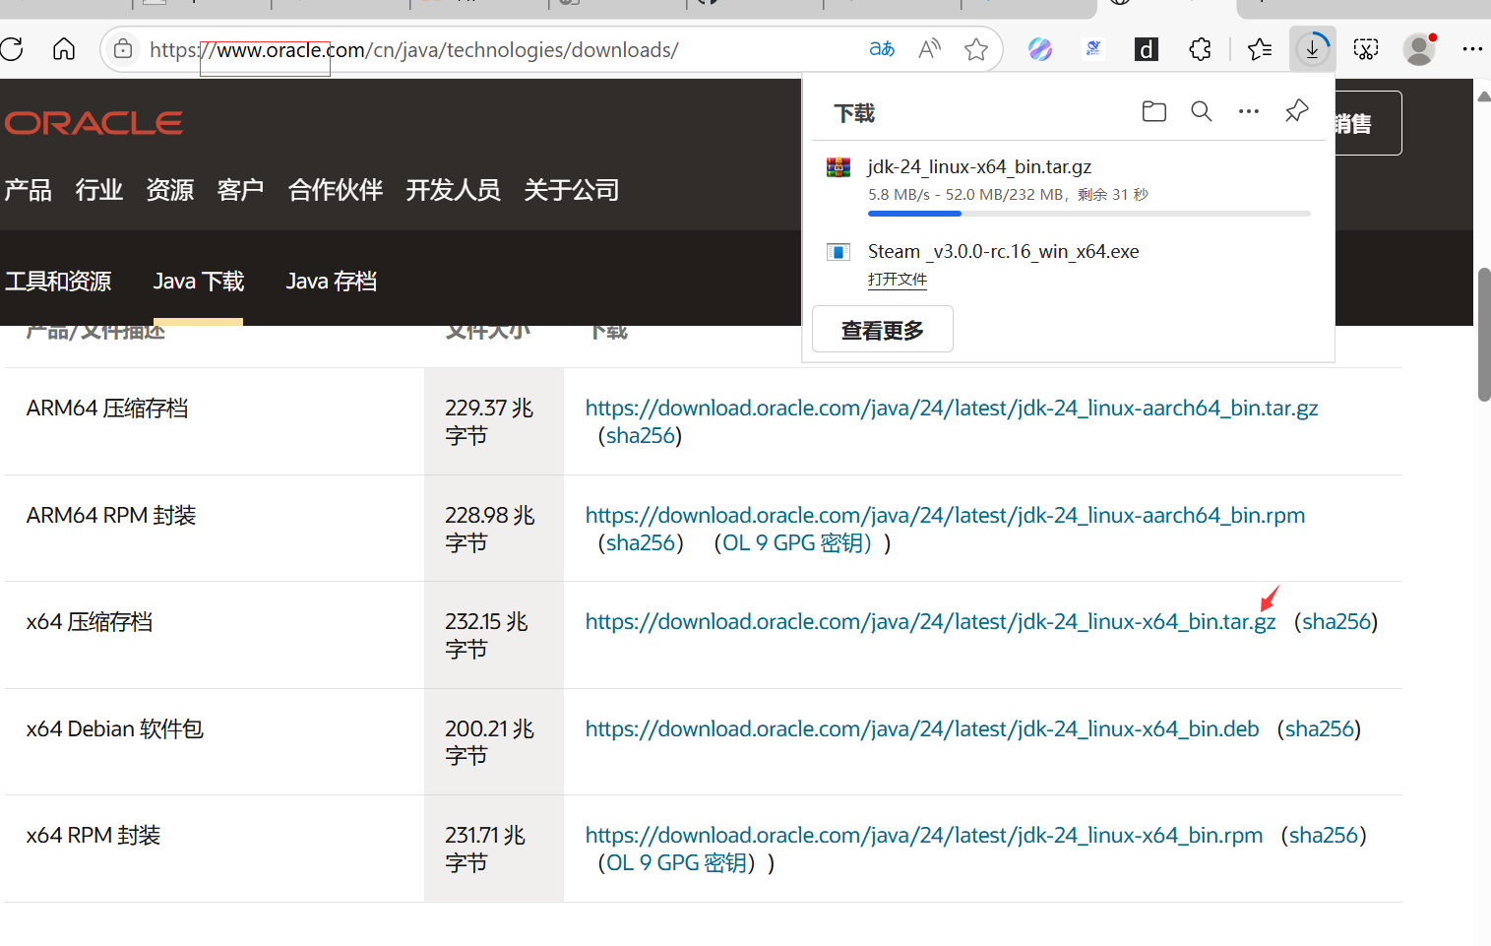This screenshot has width=1491, height=946.
Task: Go to browser home page icon
Action: click(x=64, y=49)
